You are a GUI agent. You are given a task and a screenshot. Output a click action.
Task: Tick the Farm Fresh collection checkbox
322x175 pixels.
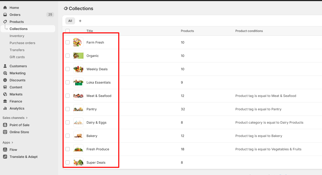pyautogui.click(x=68, y=42)
